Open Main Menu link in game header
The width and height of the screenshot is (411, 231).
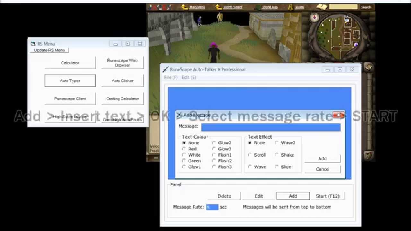[197, 7]
